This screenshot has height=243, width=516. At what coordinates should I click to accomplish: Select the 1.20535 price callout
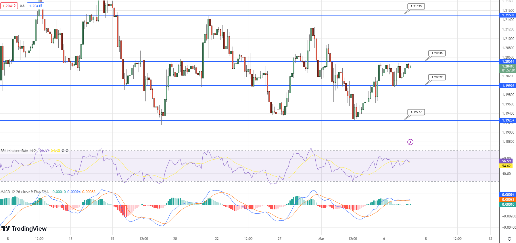tap(437, 53)
